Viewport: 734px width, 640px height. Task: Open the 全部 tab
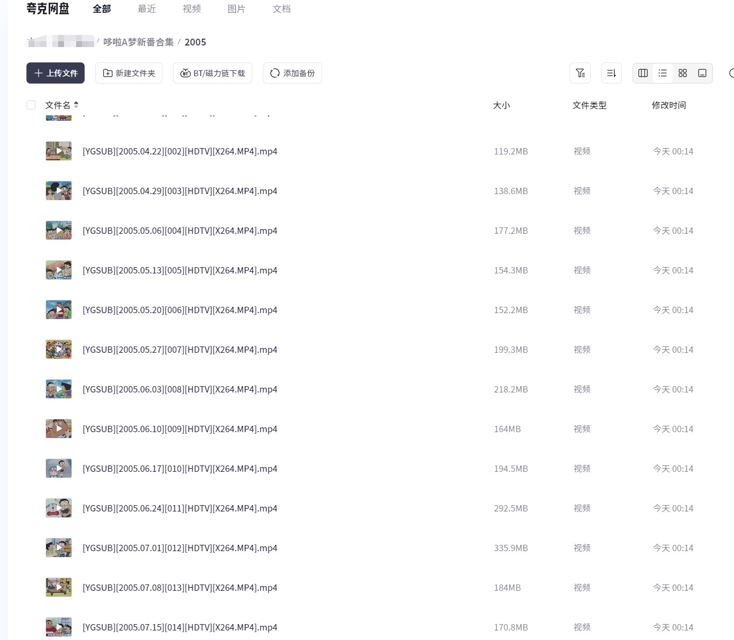click(102, 9)
